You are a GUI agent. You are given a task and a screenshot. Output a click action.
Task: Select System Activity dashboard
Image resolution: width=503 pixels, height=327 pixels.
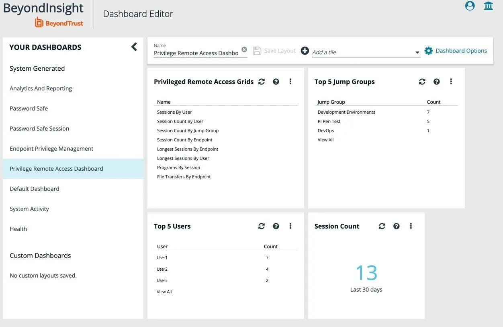point(73,209)
